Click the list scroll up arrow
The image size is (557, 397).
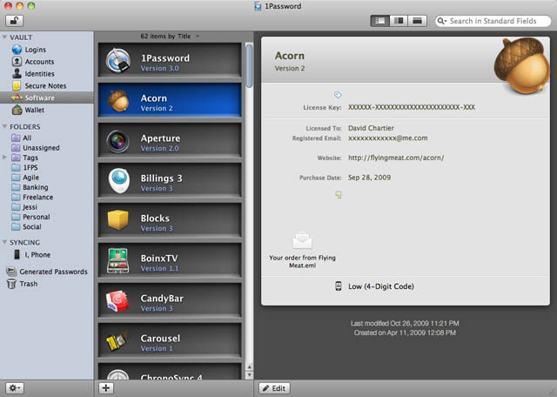[x=250, y=367]
